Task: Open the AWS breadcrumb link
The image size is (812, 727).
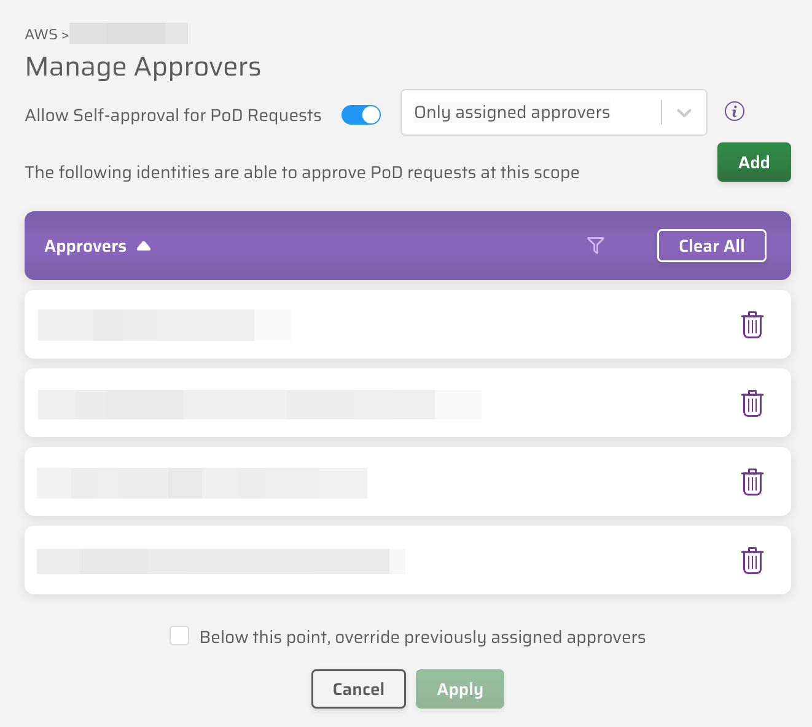Action: click(x=41, y=34)
